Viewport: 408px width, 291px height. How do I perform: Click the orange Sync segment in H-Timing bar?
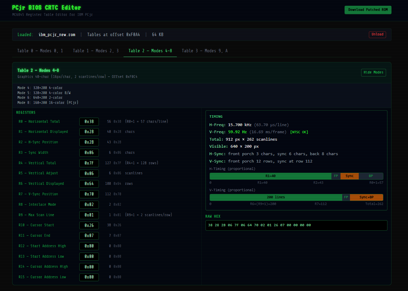349,176
